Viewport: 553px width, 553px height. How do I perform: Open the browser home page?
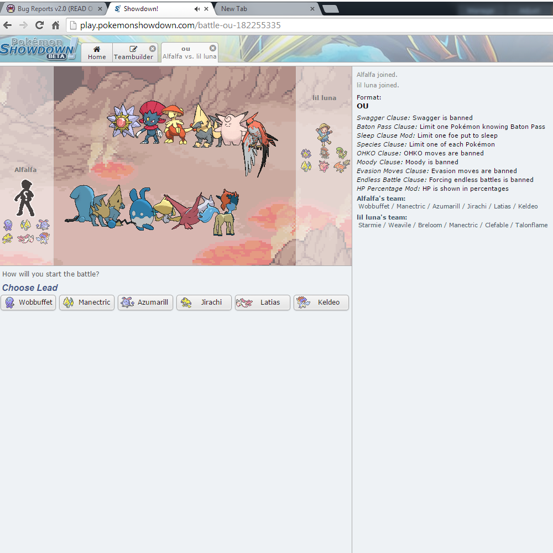(56, 25)
